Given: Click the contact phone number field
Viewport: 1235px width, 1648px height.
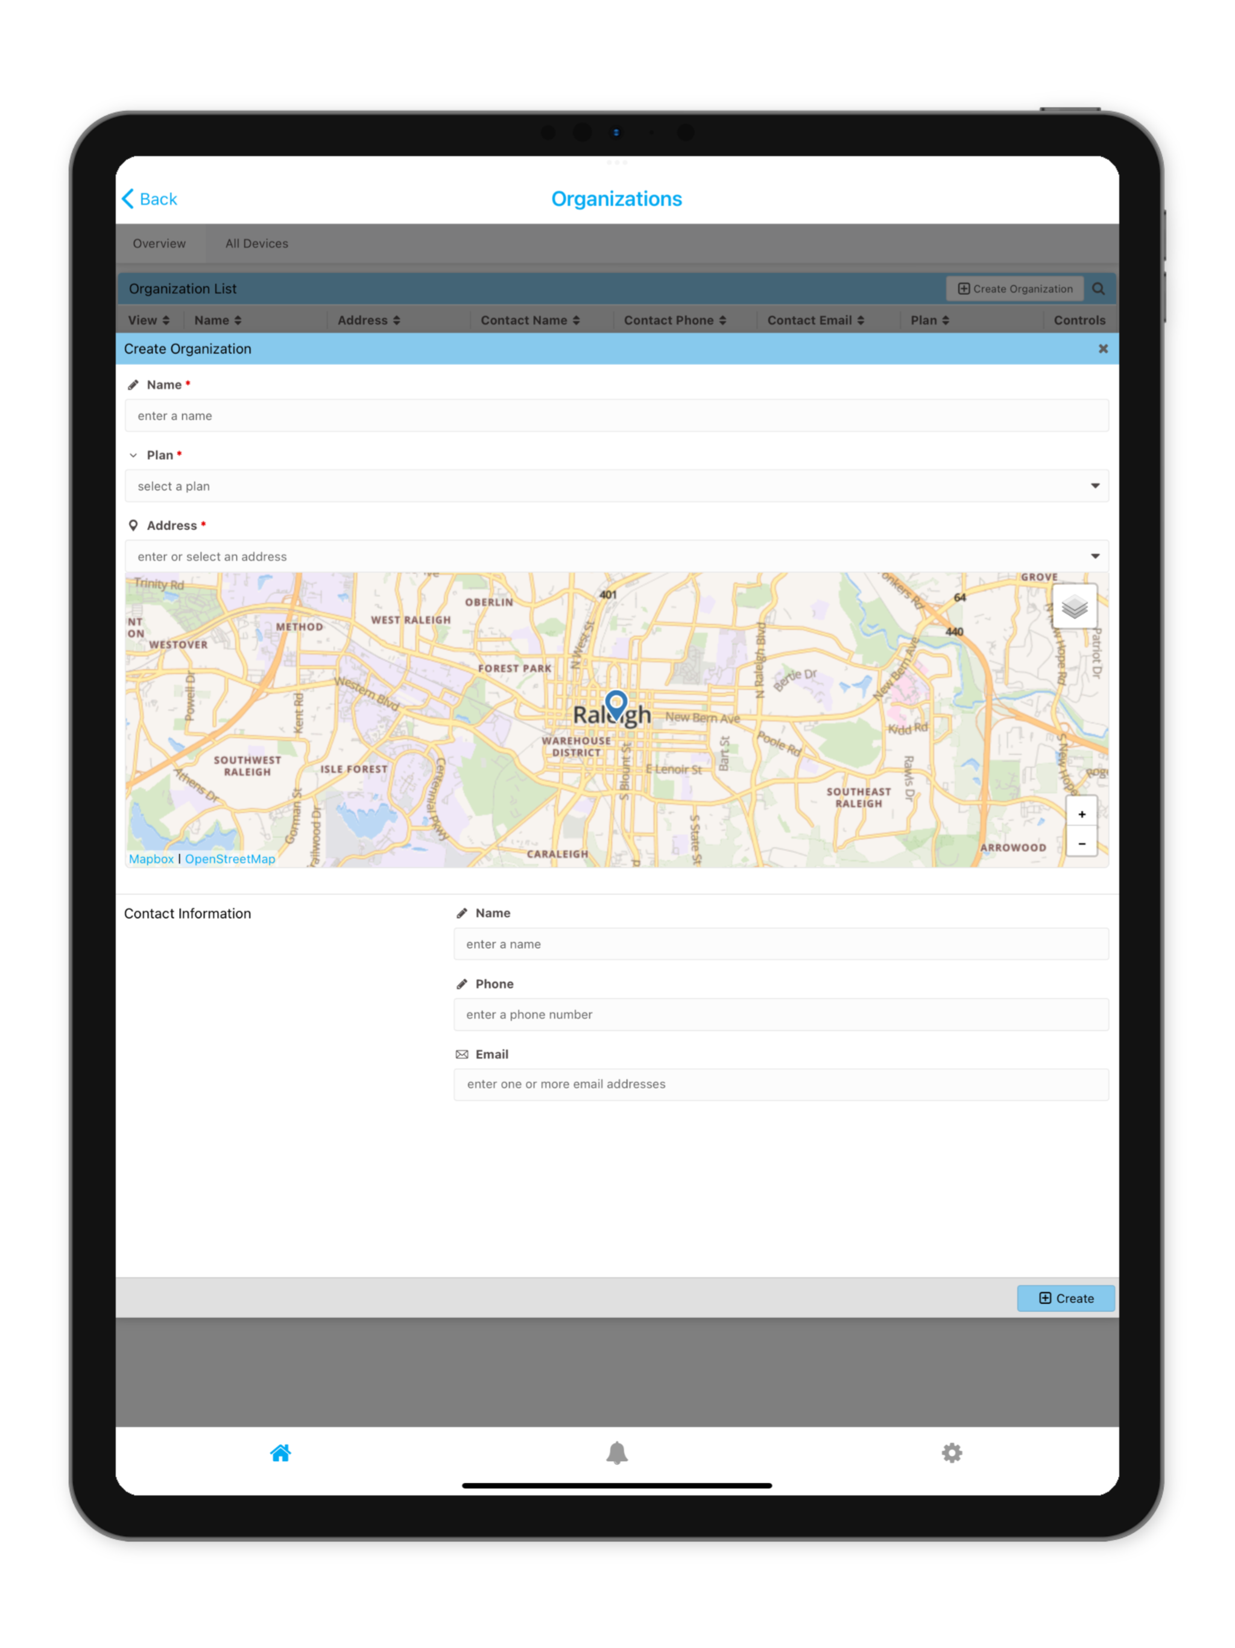Looking at the screenshot, I should [x=781, y=1014].
